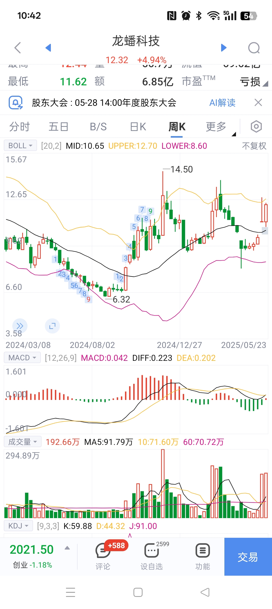Open AI解读 link
The height and width of the screenshot is (609, 272).
(x=222, y=103)
